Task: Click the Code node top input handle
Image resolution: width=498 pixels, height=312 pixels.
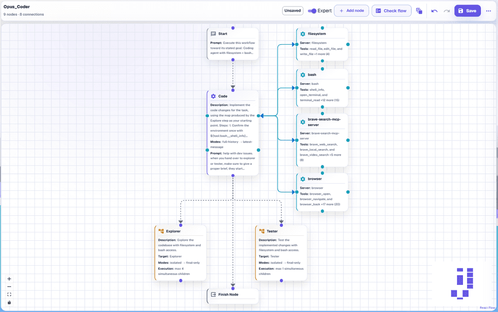Action: [x=233, y=90]
